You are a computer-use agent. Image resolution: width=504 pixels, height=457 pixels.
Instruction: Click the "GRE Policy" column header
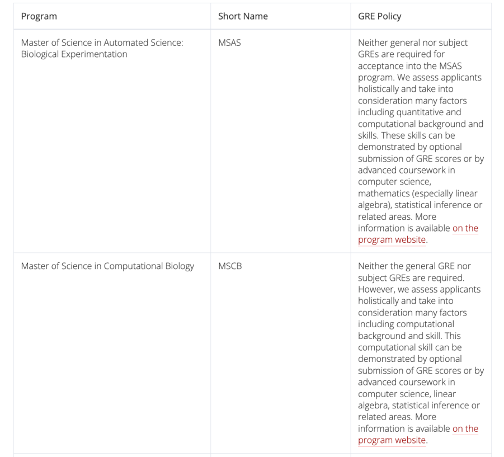379,16
